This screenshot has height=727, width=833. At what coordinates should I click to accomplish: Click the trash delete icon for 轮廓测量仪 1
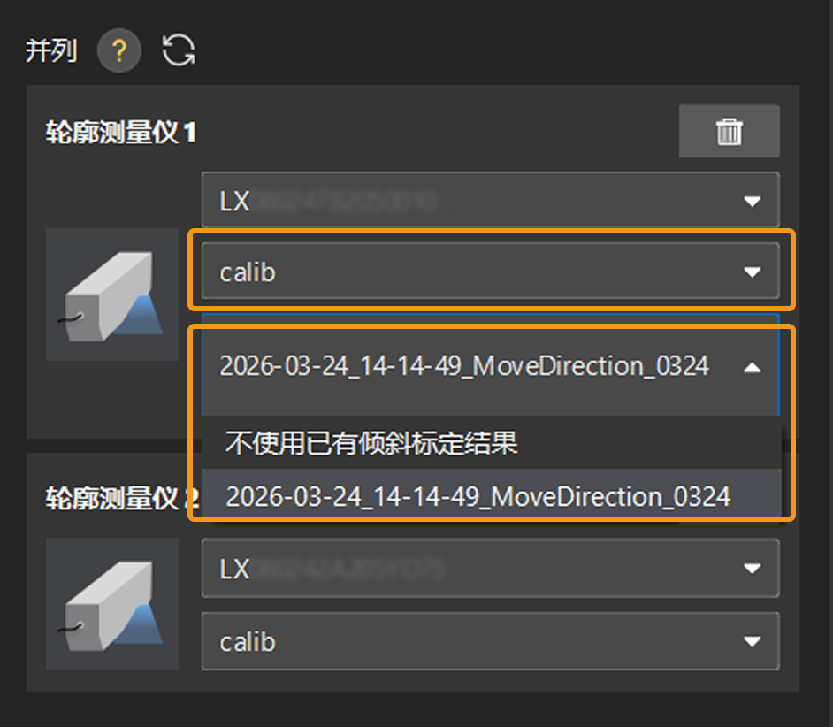point(728,132)
